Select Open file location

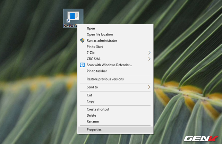(115, 34)
